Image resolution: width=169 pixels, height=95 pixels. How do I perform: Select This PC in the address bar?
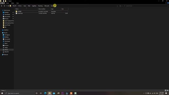(15, 6)
